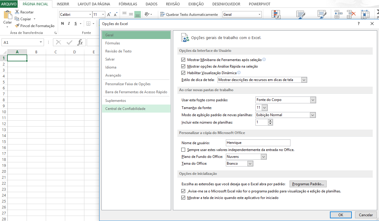Image resolution: width=379 pixels, height=221 pixels.
Task: Check Sempre usar estes valores option
Action: (183, 150)
